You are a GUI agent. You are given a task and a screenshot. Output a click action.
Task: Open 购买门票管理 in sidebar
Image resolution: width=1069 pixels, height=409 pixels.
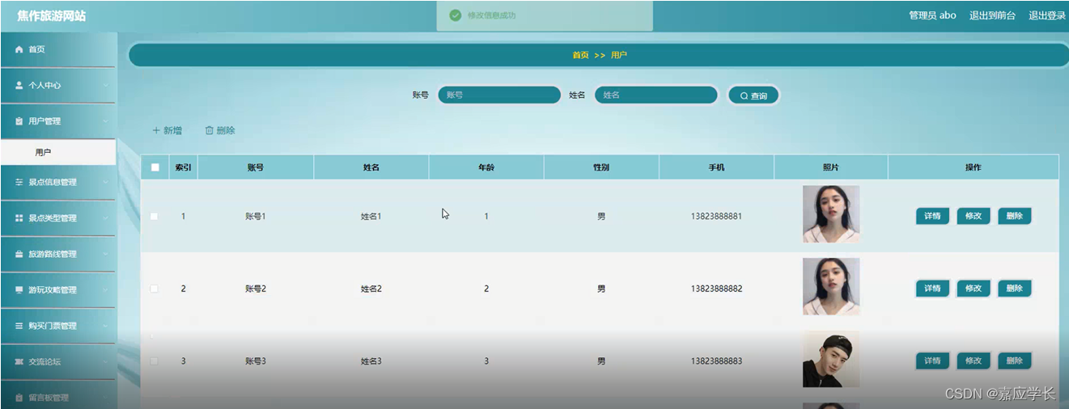tap(58, 327)
